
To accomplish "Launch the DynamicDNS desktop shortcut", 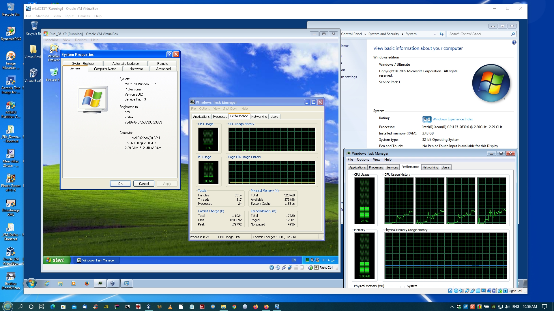I will click(11, 34).
